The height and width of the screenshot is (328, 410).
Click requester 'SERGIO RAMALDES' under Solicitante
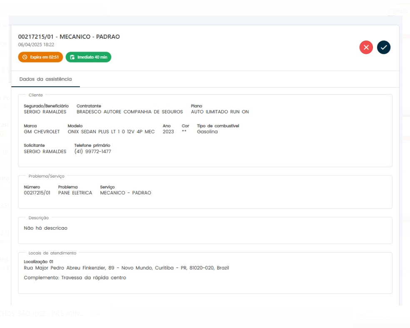pos(45,152)
